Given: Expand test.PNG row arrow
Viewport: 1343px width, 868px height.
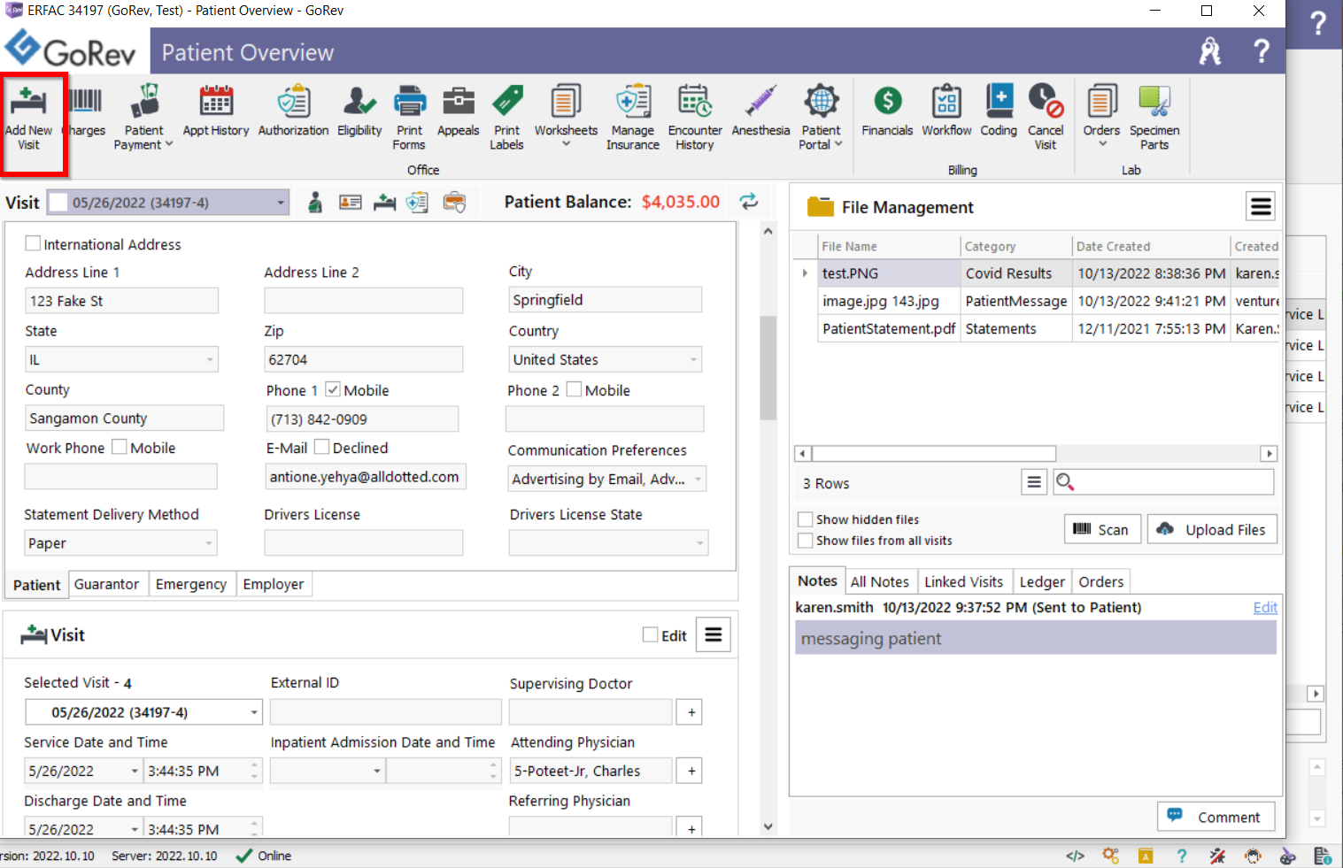Looking at the screenshot, I should click(805, 273).
